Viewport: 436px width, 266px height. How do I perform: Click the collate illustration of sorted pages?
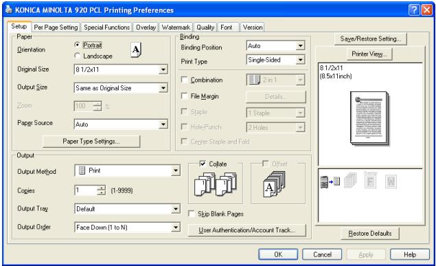(216, 184)
